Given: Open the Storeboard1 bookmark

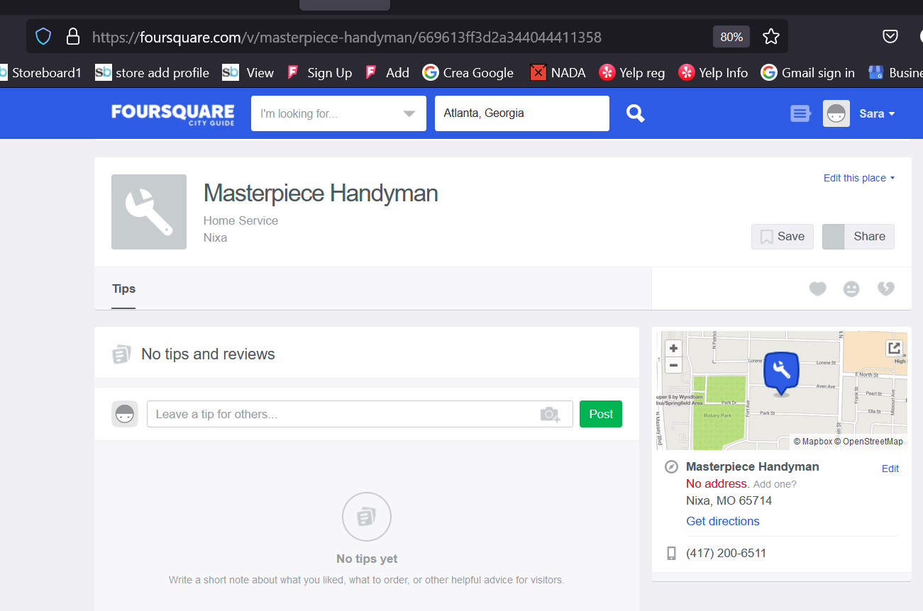Looking at the screenshot, I should click(40, 72).
